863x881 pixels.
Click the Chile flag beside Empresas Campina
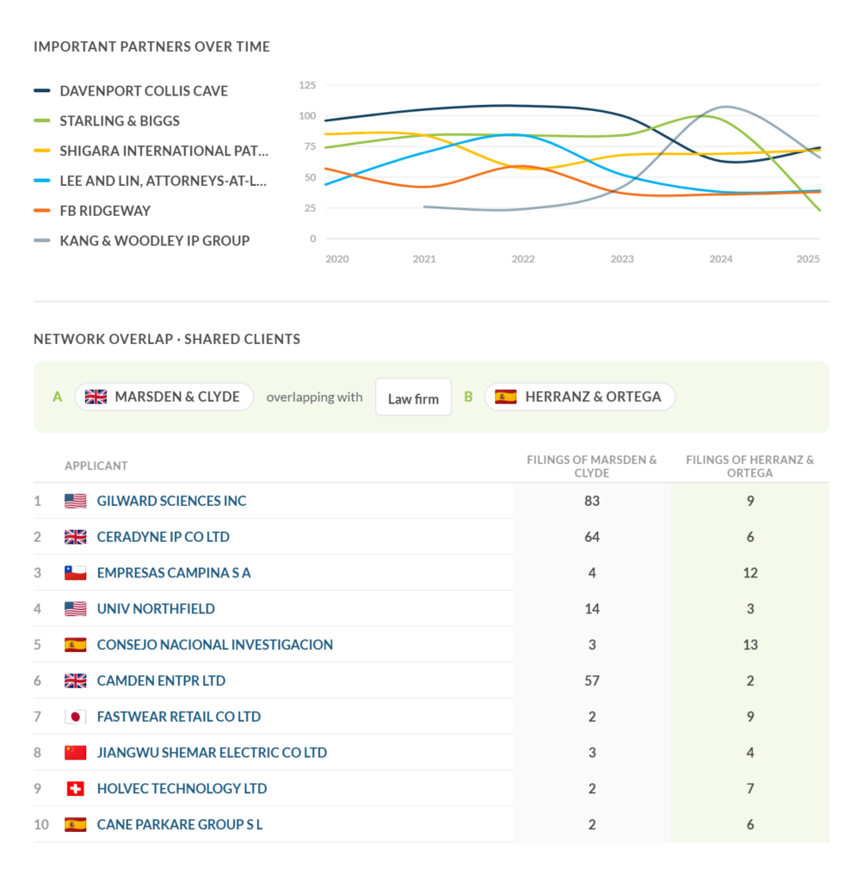click(76, 572)
